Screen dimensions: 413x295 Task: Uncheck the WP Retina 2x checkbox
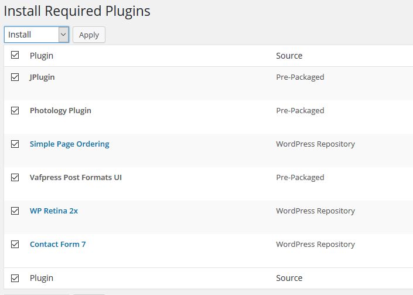point(15,211)
